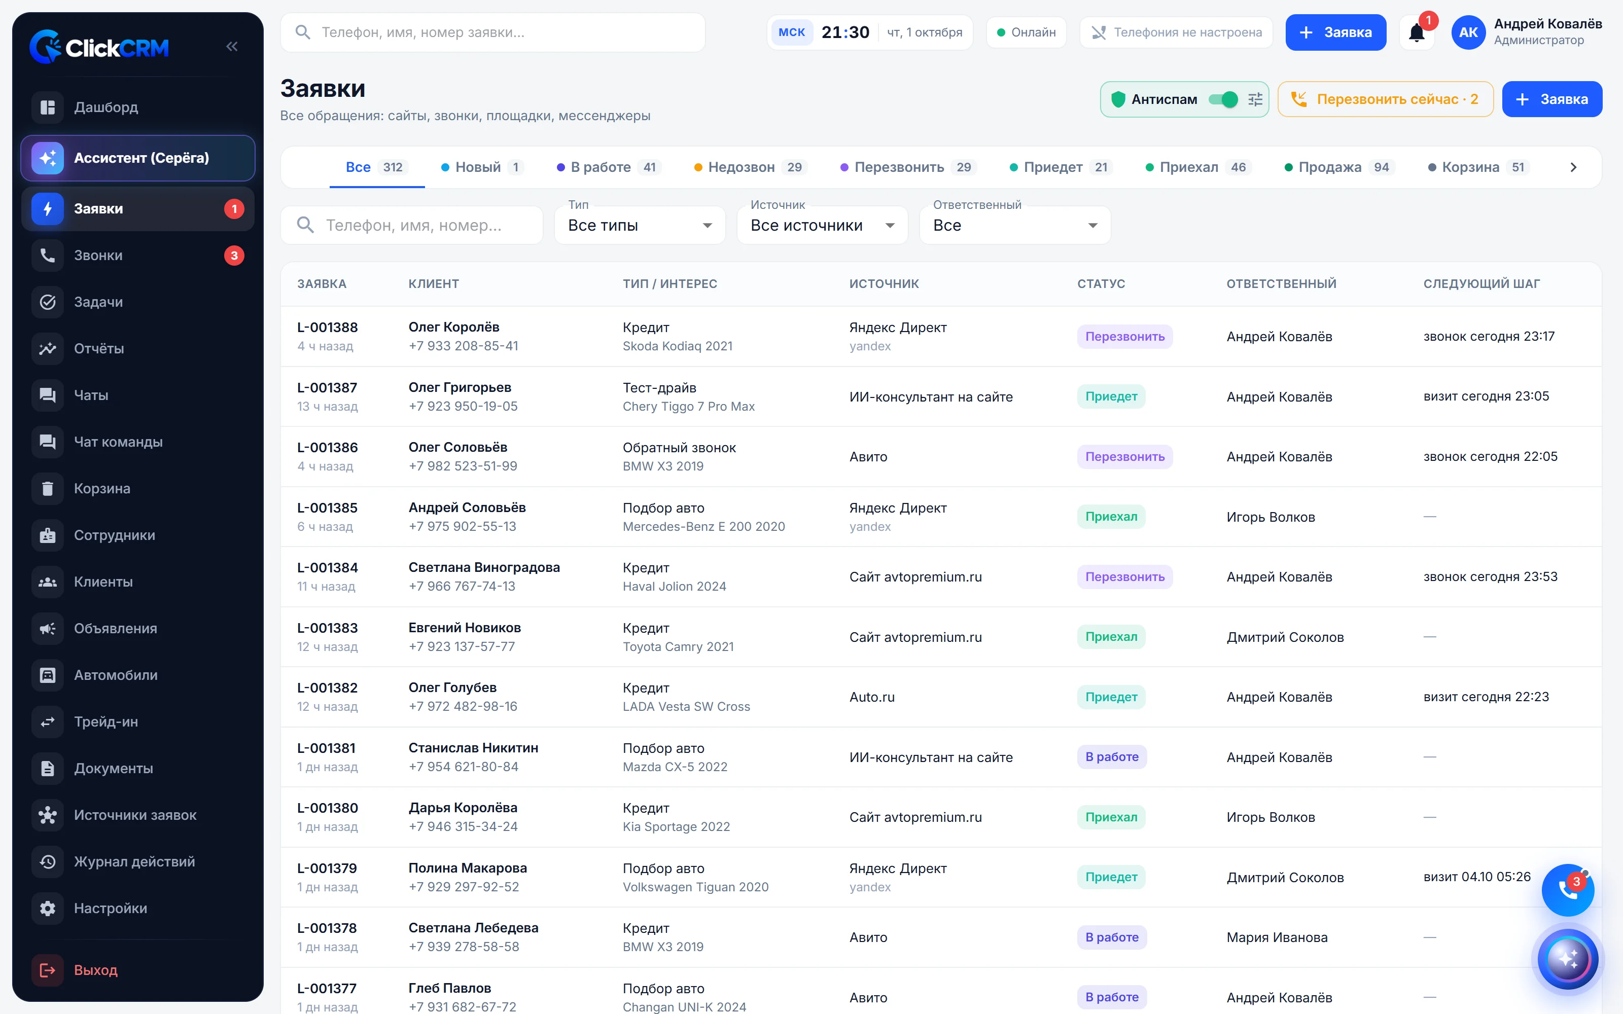Toggle the Антиспам switch
This screenshot has height=1014, width=1623.
click(1223, 99)
